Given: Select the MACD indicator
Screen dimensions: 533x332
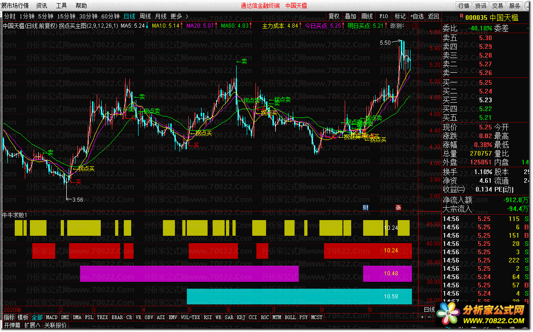Looking at the screenshot, I should [x=52, y=317].
